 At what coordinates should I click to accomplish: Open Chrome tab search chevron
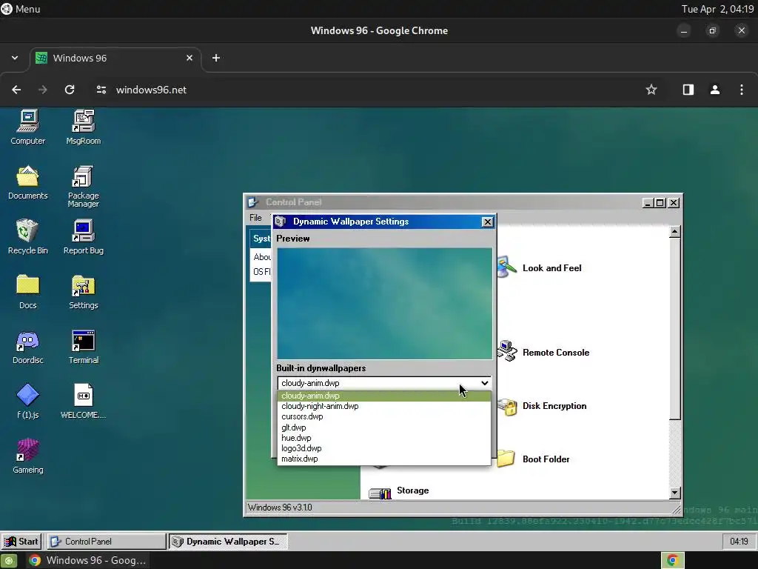tap(15, 58)
